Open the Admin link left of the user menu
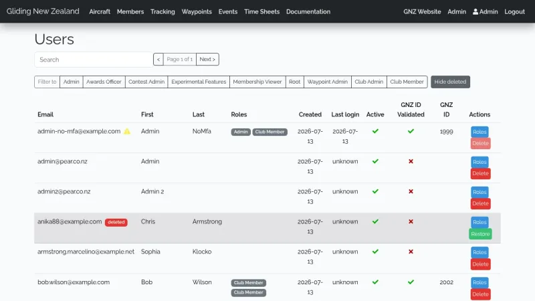This screenshot has width=535, height=301. coord(457,11)
